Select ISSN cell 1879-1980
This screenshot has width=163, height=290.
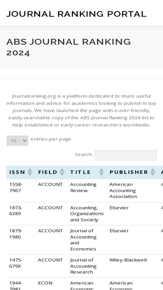coord(16,234)
